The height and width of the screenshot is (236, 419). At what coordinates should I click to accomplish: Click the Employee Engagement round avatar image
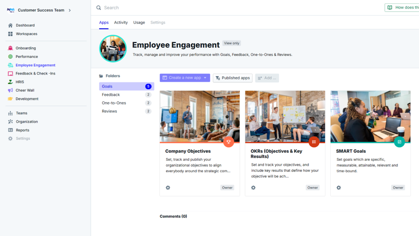point(113,49)
